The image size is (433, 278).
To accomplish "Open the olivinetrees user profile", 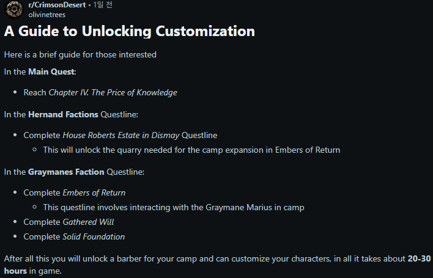I will tap(48, 14).
